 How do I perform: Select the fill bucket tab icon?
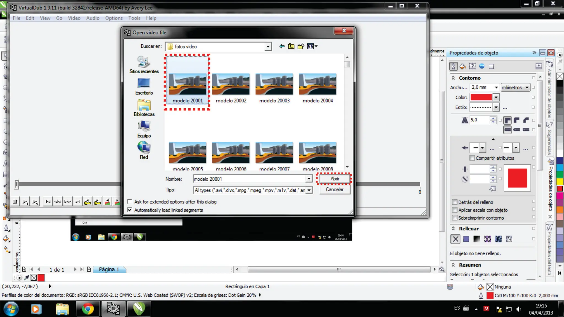click(x=463, y=66)
